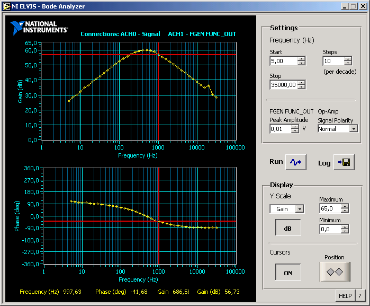370x306 pixels.
Task: Click the question mark context help button
Action: [x=360, y=296]
